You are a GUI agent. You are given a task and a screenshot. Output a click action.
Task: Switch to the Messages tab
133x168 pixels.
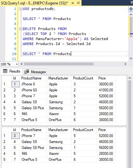(35, 72)
